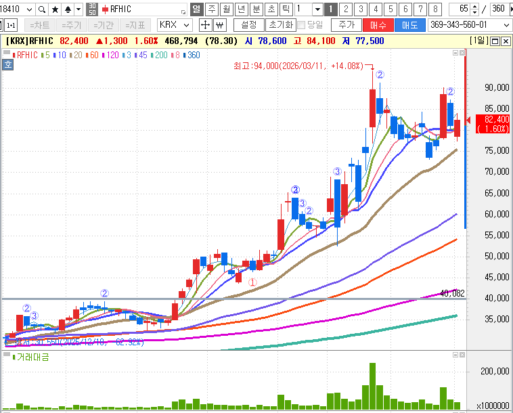Screen dimensions: 513x413
Task: Click the 최고:94,000 high price annotation
Action: point(298,66)
